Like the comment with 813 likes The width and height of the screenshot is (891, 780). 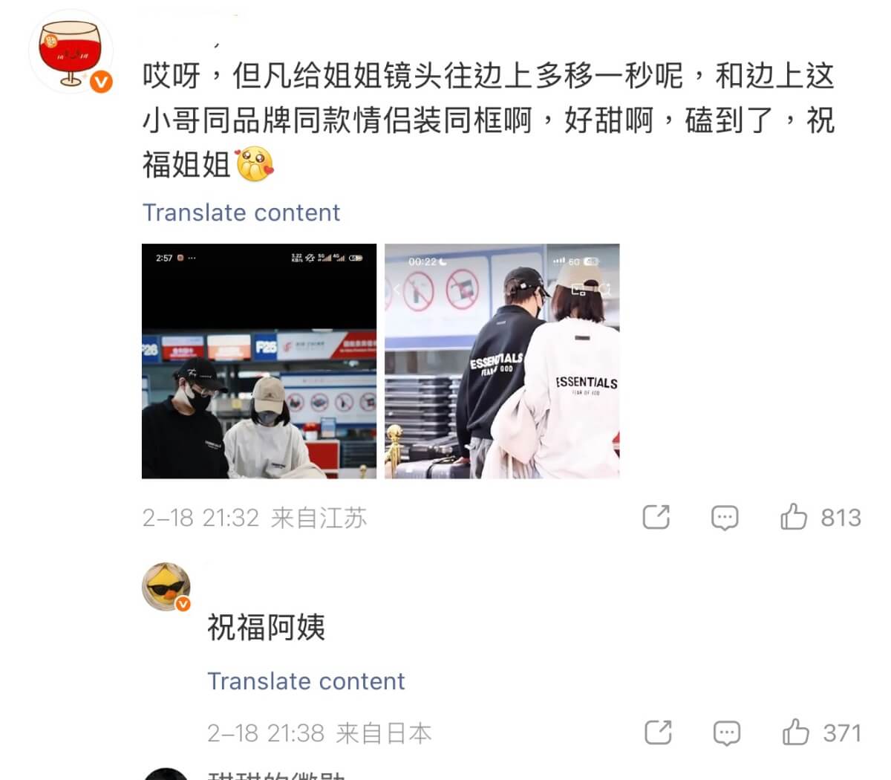(794, 516)
